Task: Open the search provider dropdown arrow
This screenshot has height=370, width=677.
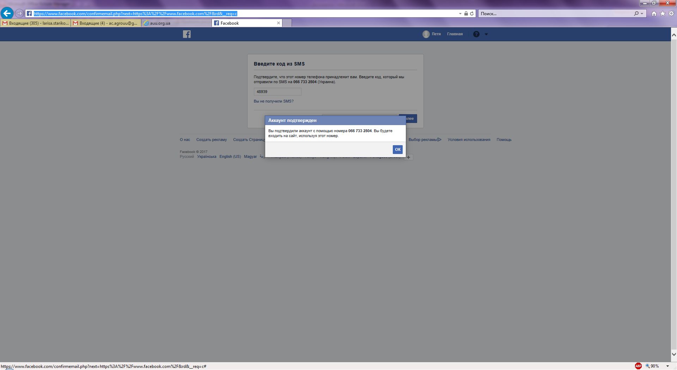Action: pos(642,13)
